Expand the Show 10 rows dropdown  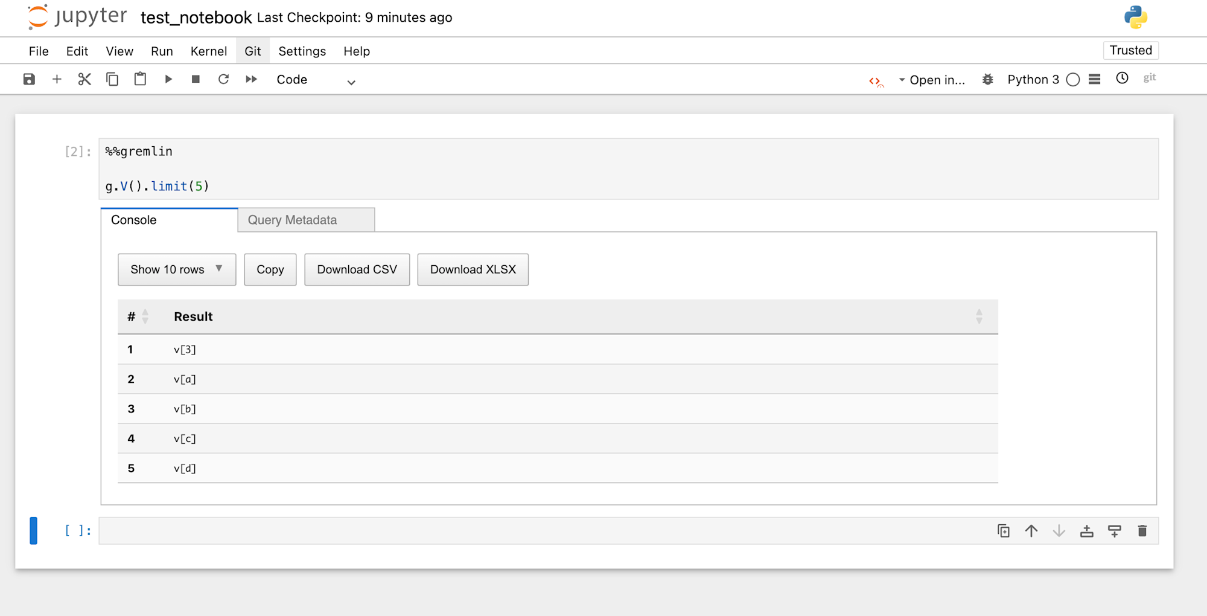coord(176,269)
